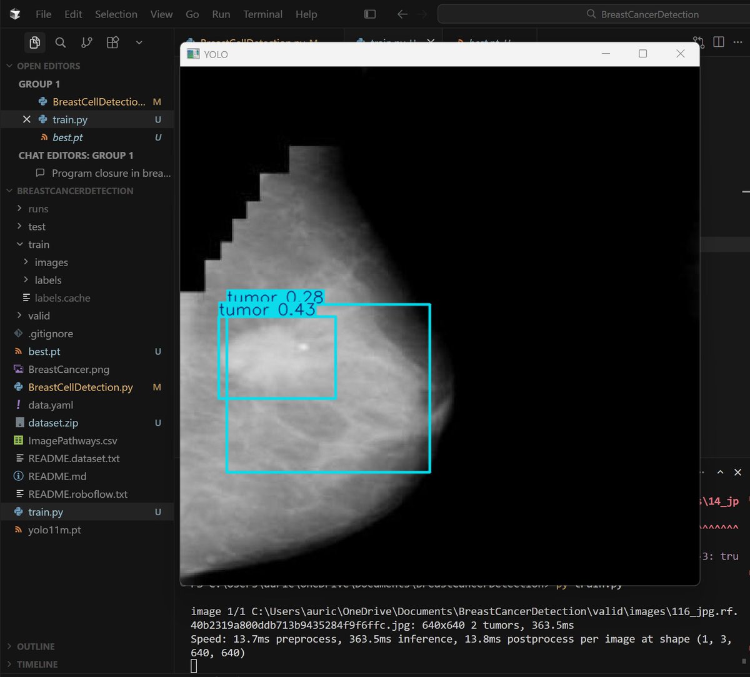Click the 'tumor 0.43' detection label
Screen dimensions: 750x677
point(267,310)
